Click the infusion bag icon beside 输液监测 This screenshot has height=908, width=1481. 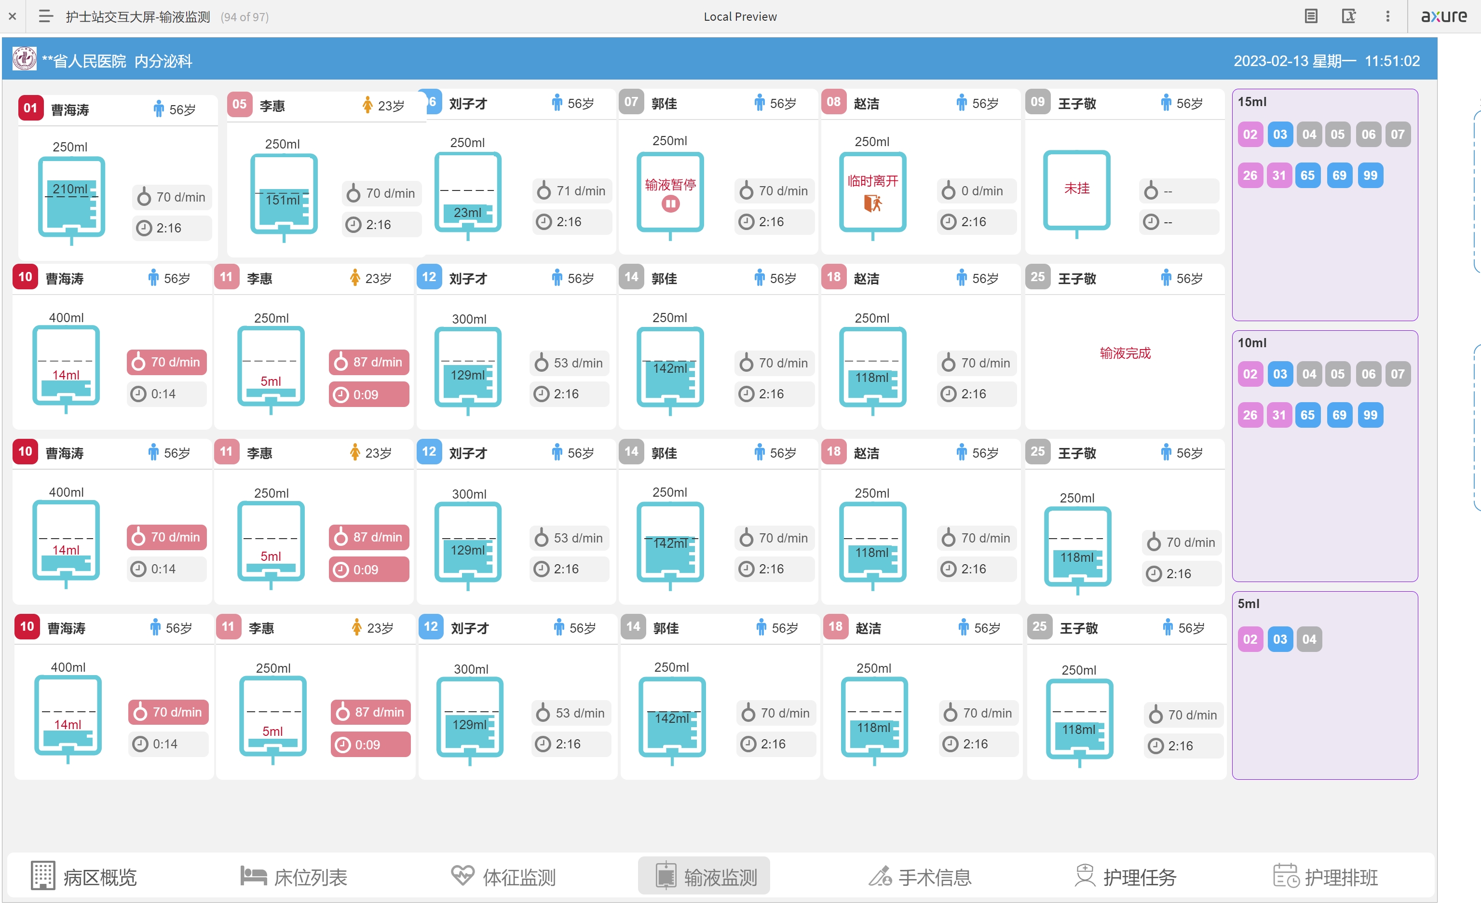666,876
